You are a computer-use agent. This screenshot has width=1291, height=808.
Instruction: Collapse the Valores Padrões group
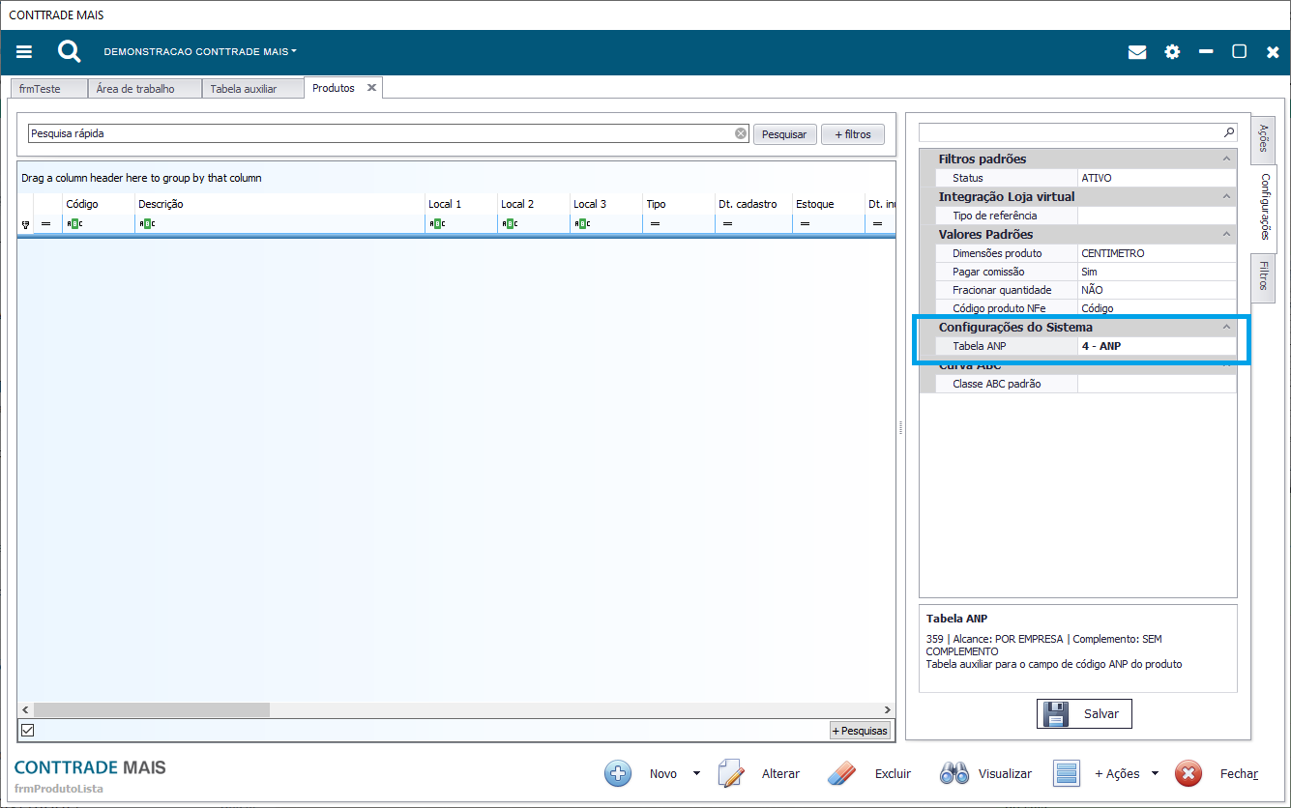tap(1227, 234)
